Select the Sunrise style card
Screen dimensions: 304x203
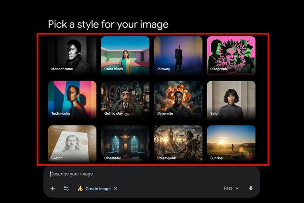tap(231, 144)
